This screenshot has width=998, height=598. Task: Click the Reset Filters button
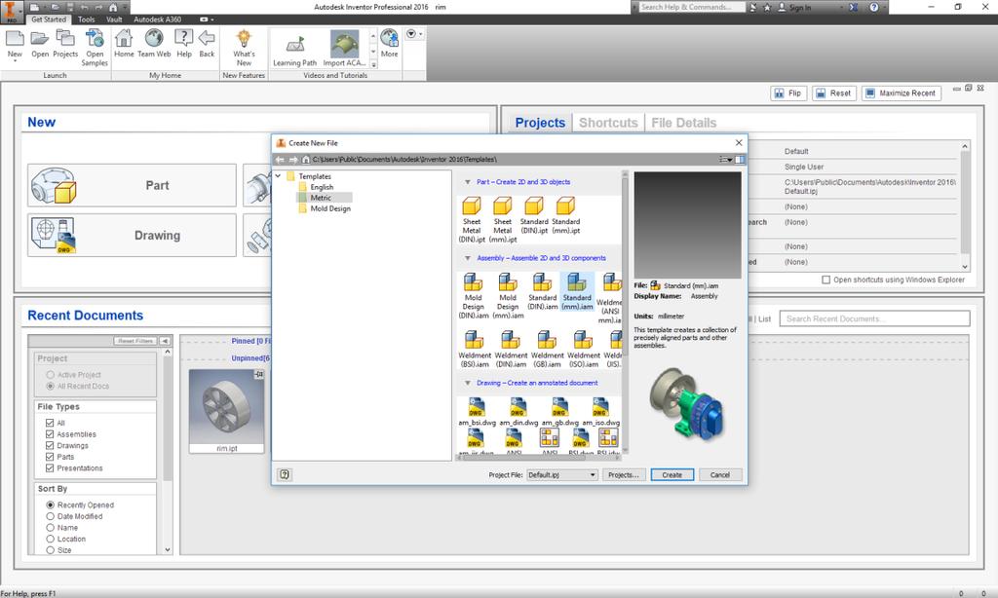coord(135,341)
